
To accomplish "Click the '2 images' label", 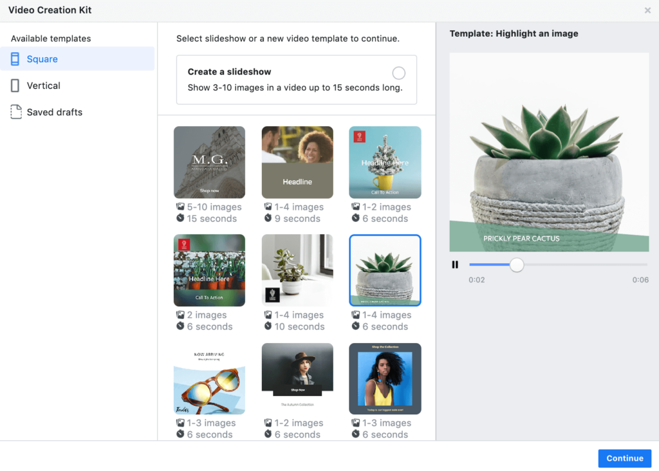I will click(x=207, y=315).
